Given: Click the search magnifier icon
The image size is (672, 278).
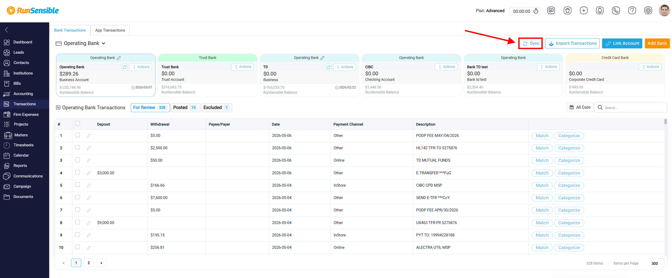Looking at the screenshot, I should point(600,107).
